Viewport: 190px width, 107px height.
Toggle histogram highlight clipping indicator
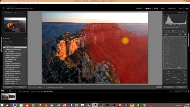click(x=185, y=15)
